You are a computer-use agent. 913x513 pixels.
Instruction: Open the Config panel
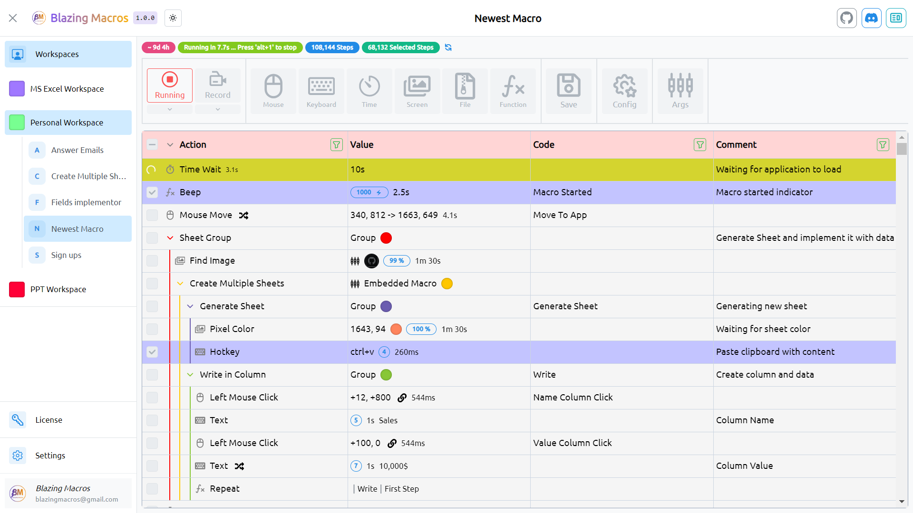[x=625, y=91]
